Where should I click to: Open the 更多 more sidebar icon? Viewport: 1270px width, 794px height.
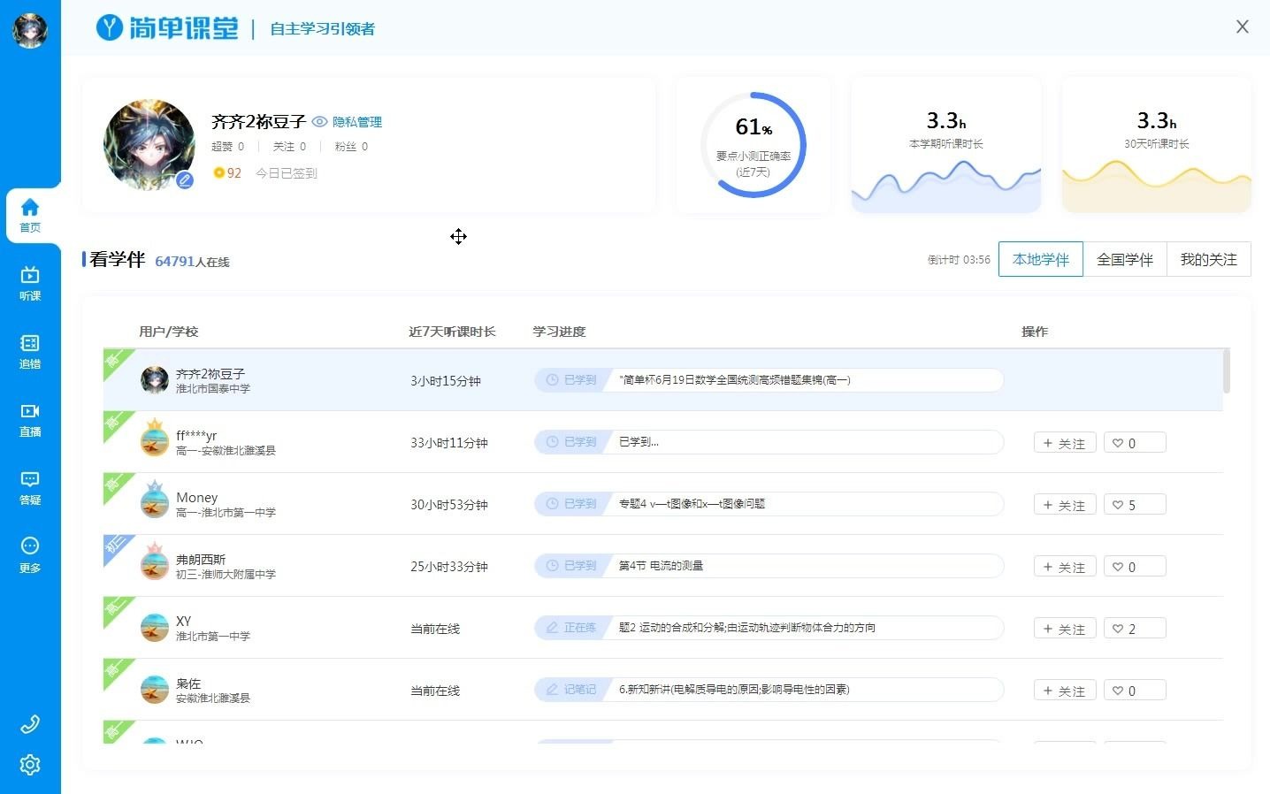(30, 555)
